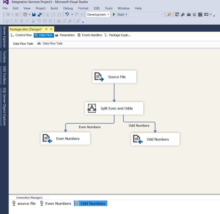
Task: Click the Even Numbers destination component
Action: (65, 138)
